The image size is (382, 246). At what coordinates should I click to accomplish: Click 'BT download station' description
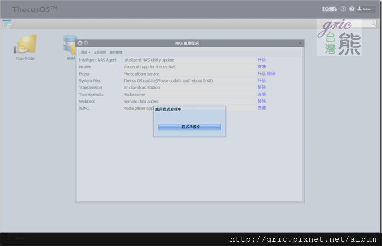(x=142, y=88)
